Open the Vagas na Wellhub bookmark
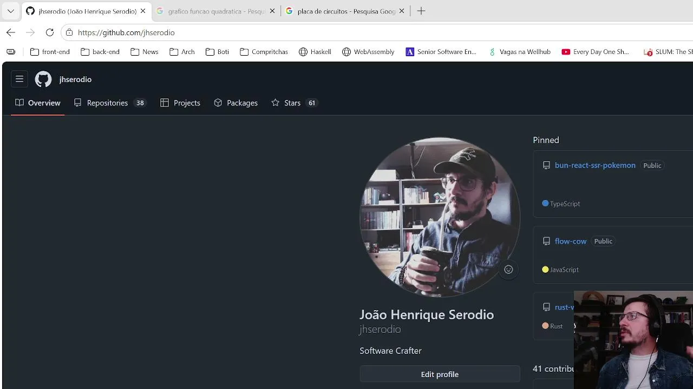Viewport: 693px width, 389px height. [x=519, y=52]
